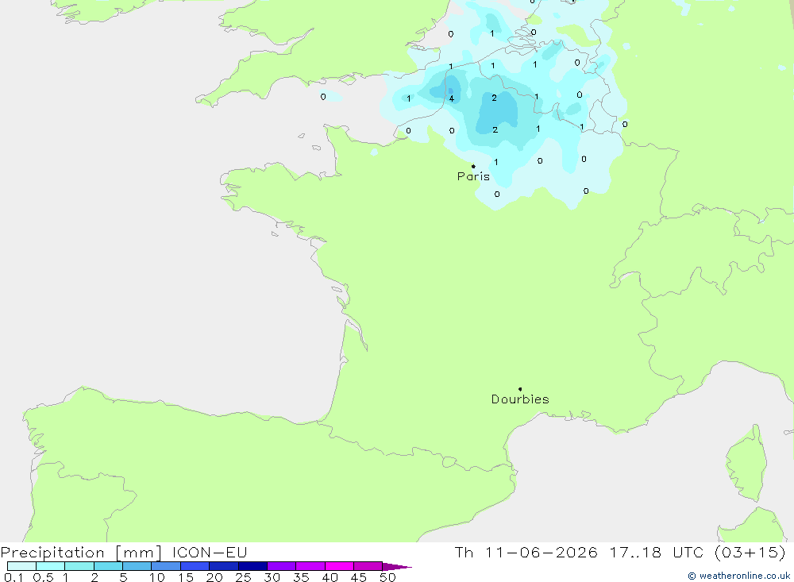
Task: Click the Paris location dot marker
Action: point(473,166)
